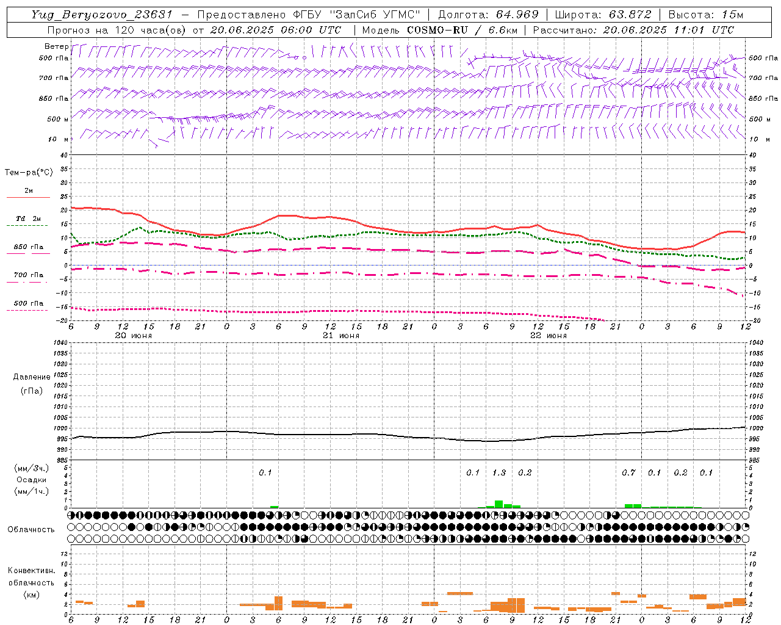Click the 0.7 precipitation amount
This screenshot has height=625, width=781.
[628, 472]
